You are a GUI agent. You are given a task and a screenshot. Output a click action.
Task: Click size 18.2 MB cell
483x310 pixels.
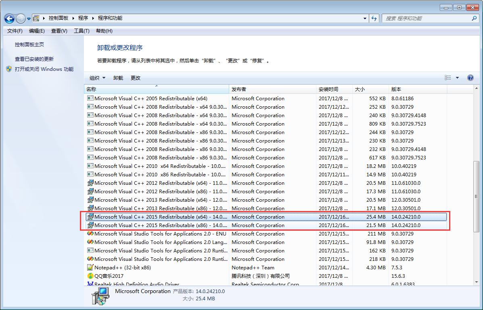376,166
